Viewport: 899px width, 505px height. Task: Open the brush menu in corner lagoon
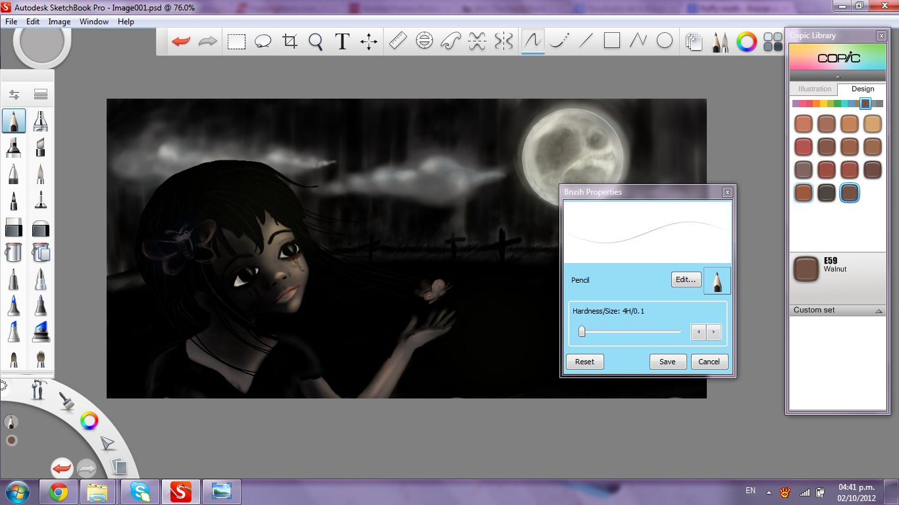click(x=66, y=400)
